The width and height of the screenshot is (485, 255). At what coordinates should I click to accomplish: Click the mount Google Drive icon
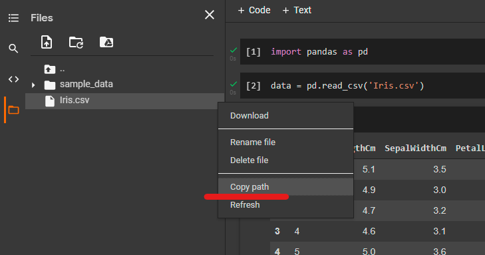106,42
